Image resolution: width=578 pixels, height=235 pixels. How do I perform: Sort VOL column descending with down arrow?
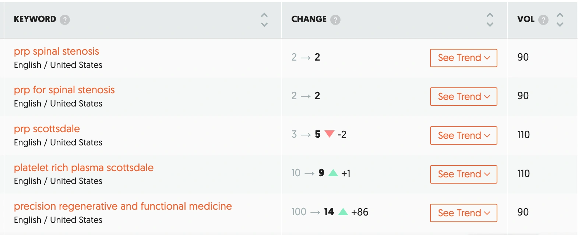(560, 25)
